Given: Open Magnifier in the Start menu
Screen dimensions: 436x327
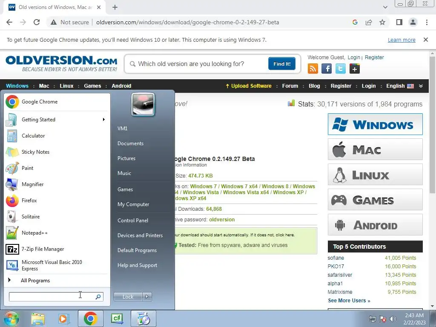Looking at the screenshot, I should (57, 184).
